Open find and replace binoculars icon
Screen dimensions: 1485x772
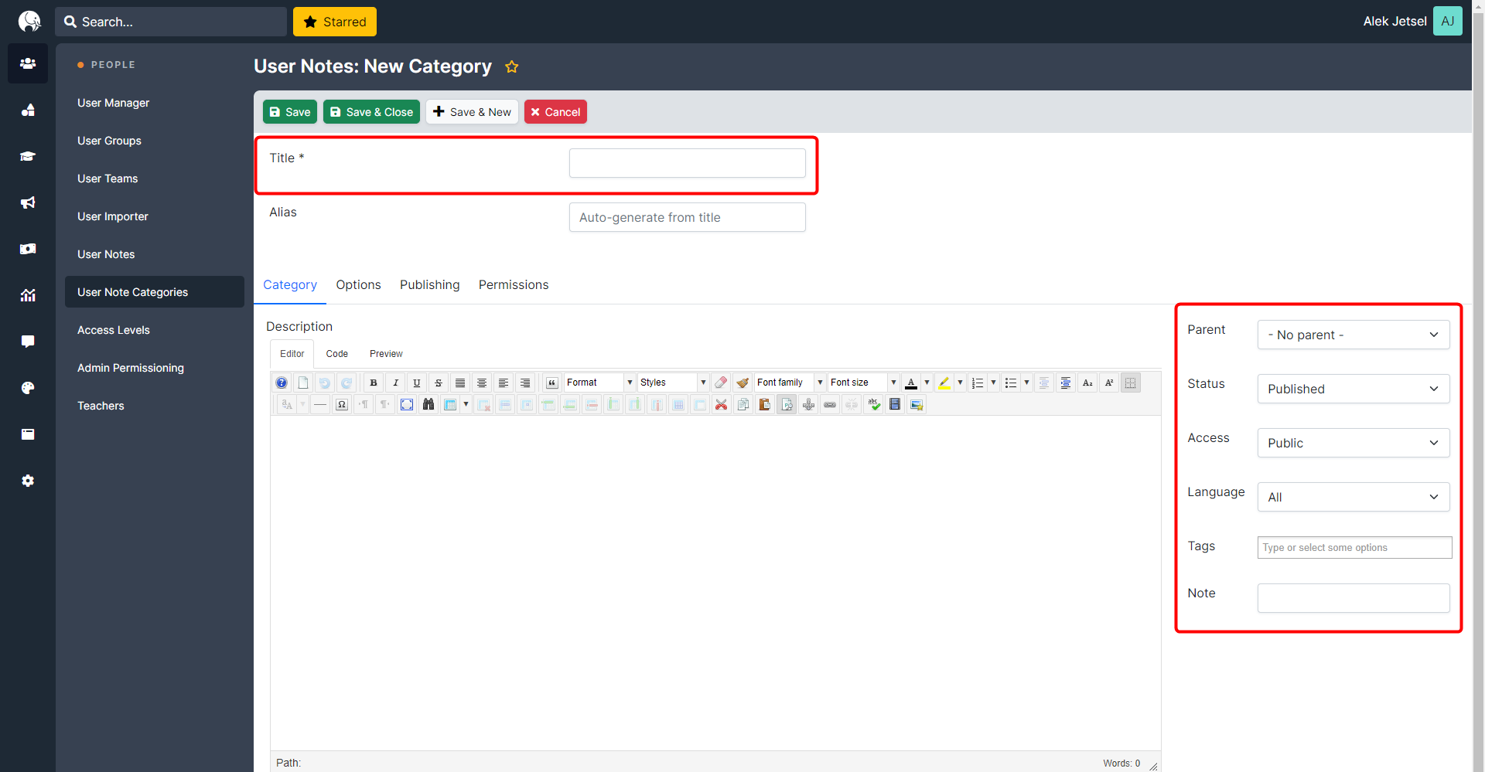[428, 404]
